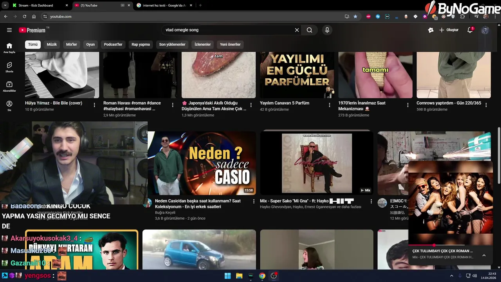Open the blue car crash video thumbnail
This screenshot has height=282, width=501.
199,249
